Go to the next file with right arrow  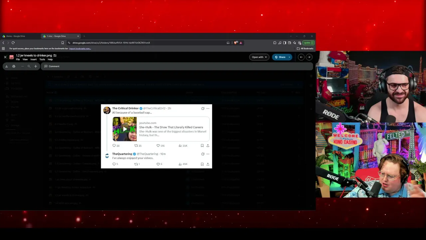click(x=309, y=57)
